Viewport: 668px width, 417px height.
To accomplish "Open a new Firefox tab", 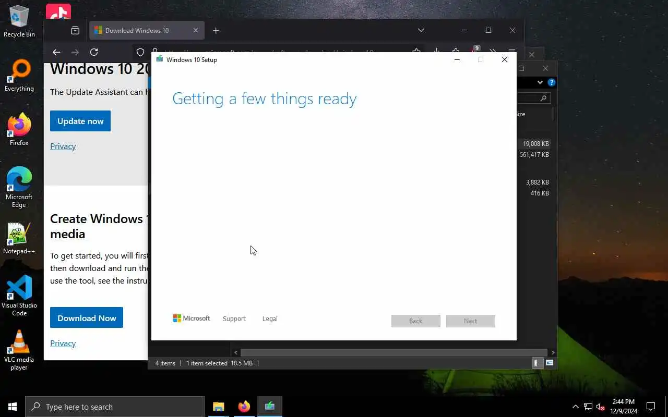I will coord(216,30).
